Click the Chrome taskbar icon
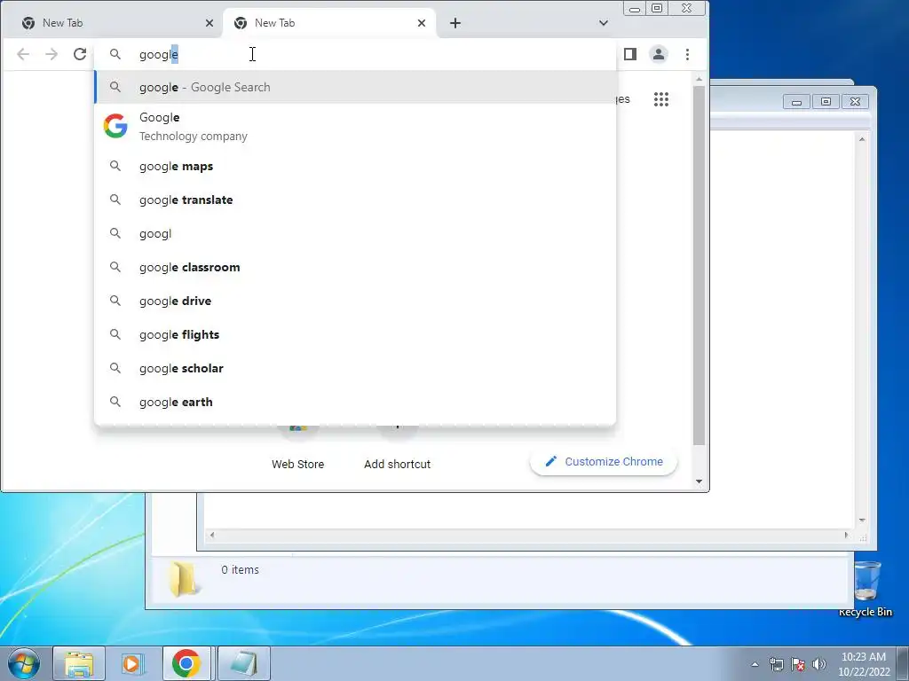 coord(186,663)
